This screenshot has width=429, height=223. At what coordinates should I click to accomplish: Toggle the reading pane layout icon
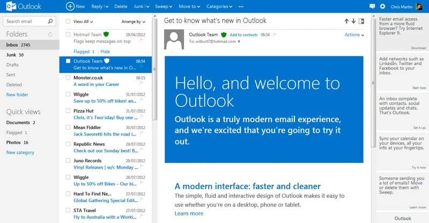tap(361, 21)
